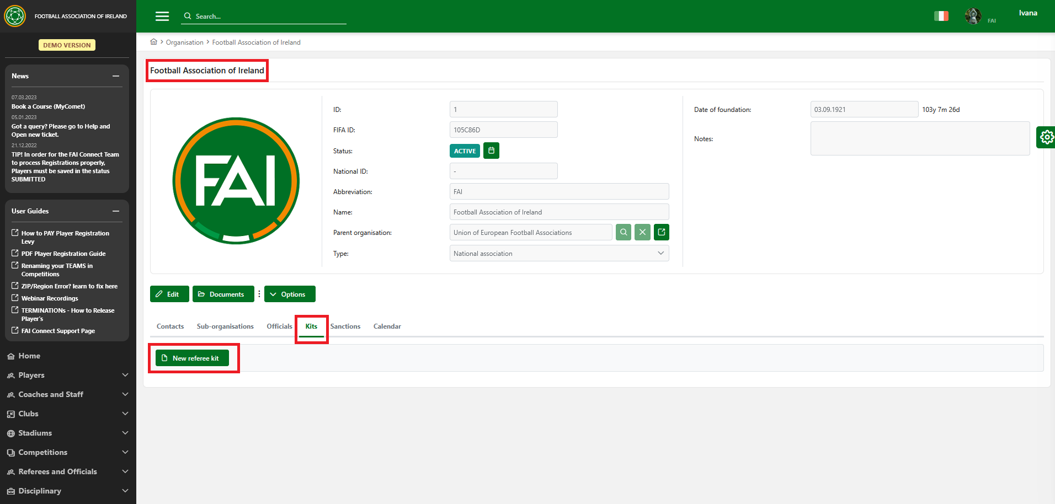This screenshot has width=1055, height=504.
Task: Open the FAI Connect Support Page link
Action: click(x=58, y=331)
